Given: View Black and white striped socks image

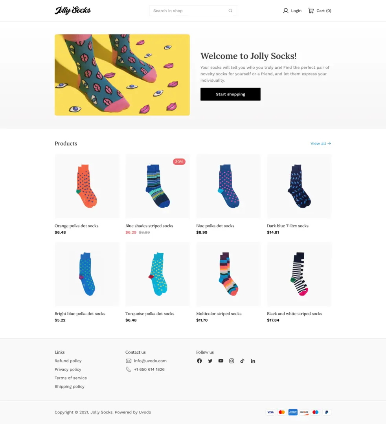Looking at the screenshot, I should pos(299,274).
